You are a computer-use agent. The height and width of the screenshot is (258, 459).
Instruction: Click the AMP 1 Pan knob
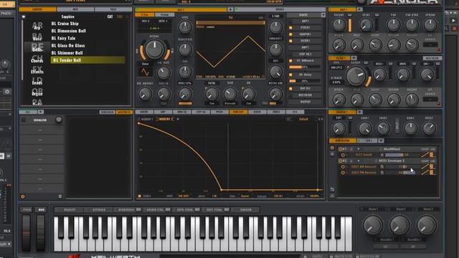tap(393, 25)
